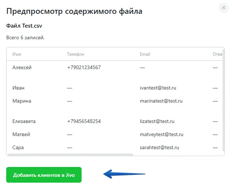The height and width of the screenshot is (191, 232).
Task: Select the Алексей name cell
Action: [x=22, y=67]
